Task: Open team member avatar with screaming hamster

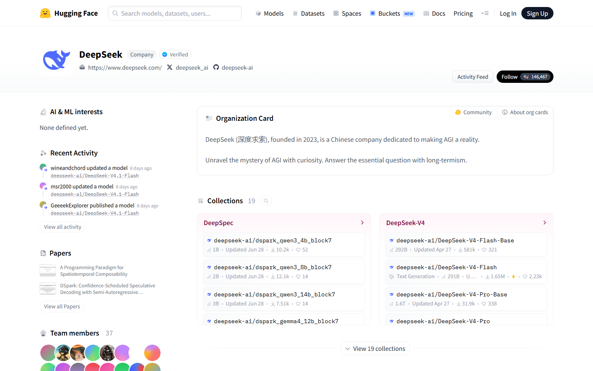Action: click(x=78, y=353)
